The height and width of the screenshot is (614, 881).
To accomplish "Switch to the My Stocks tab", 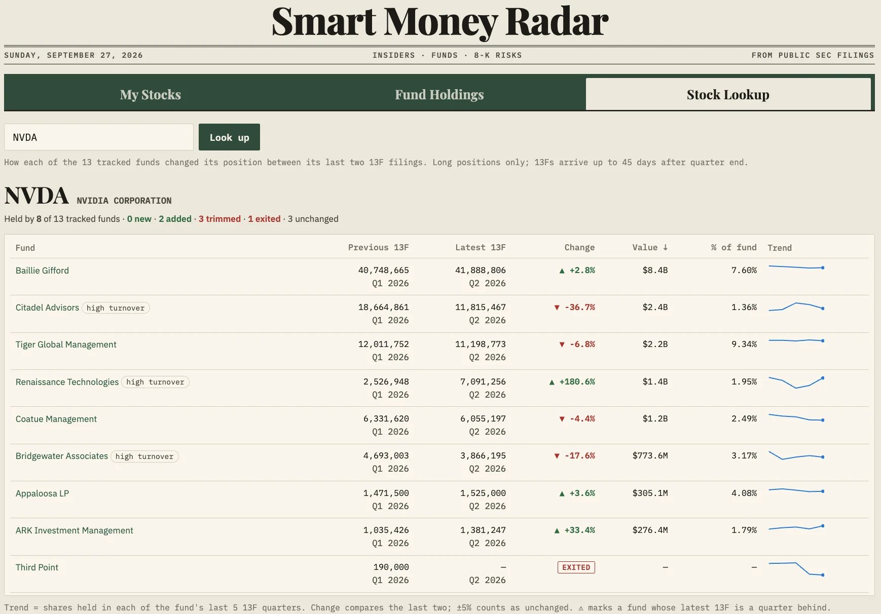I will pyautogui.click(x=151, y=95).
